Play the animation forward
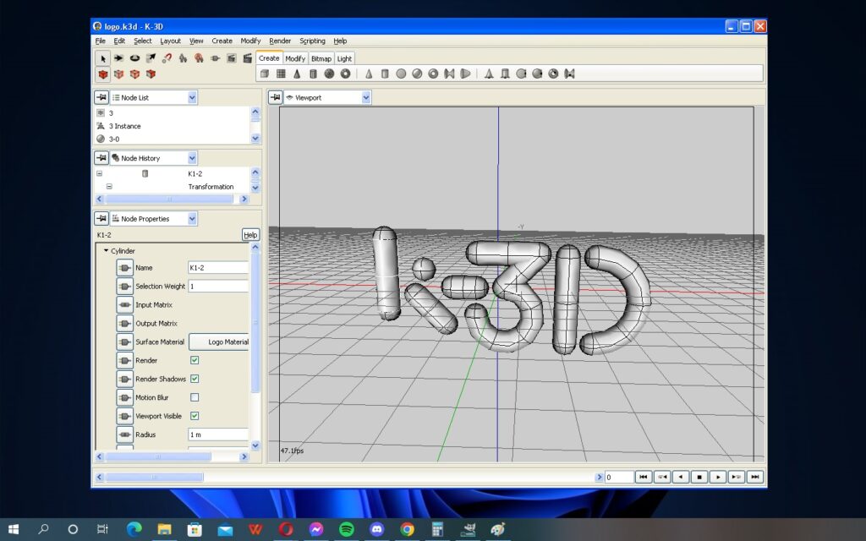Screen dimensions: 866x541 717,477
